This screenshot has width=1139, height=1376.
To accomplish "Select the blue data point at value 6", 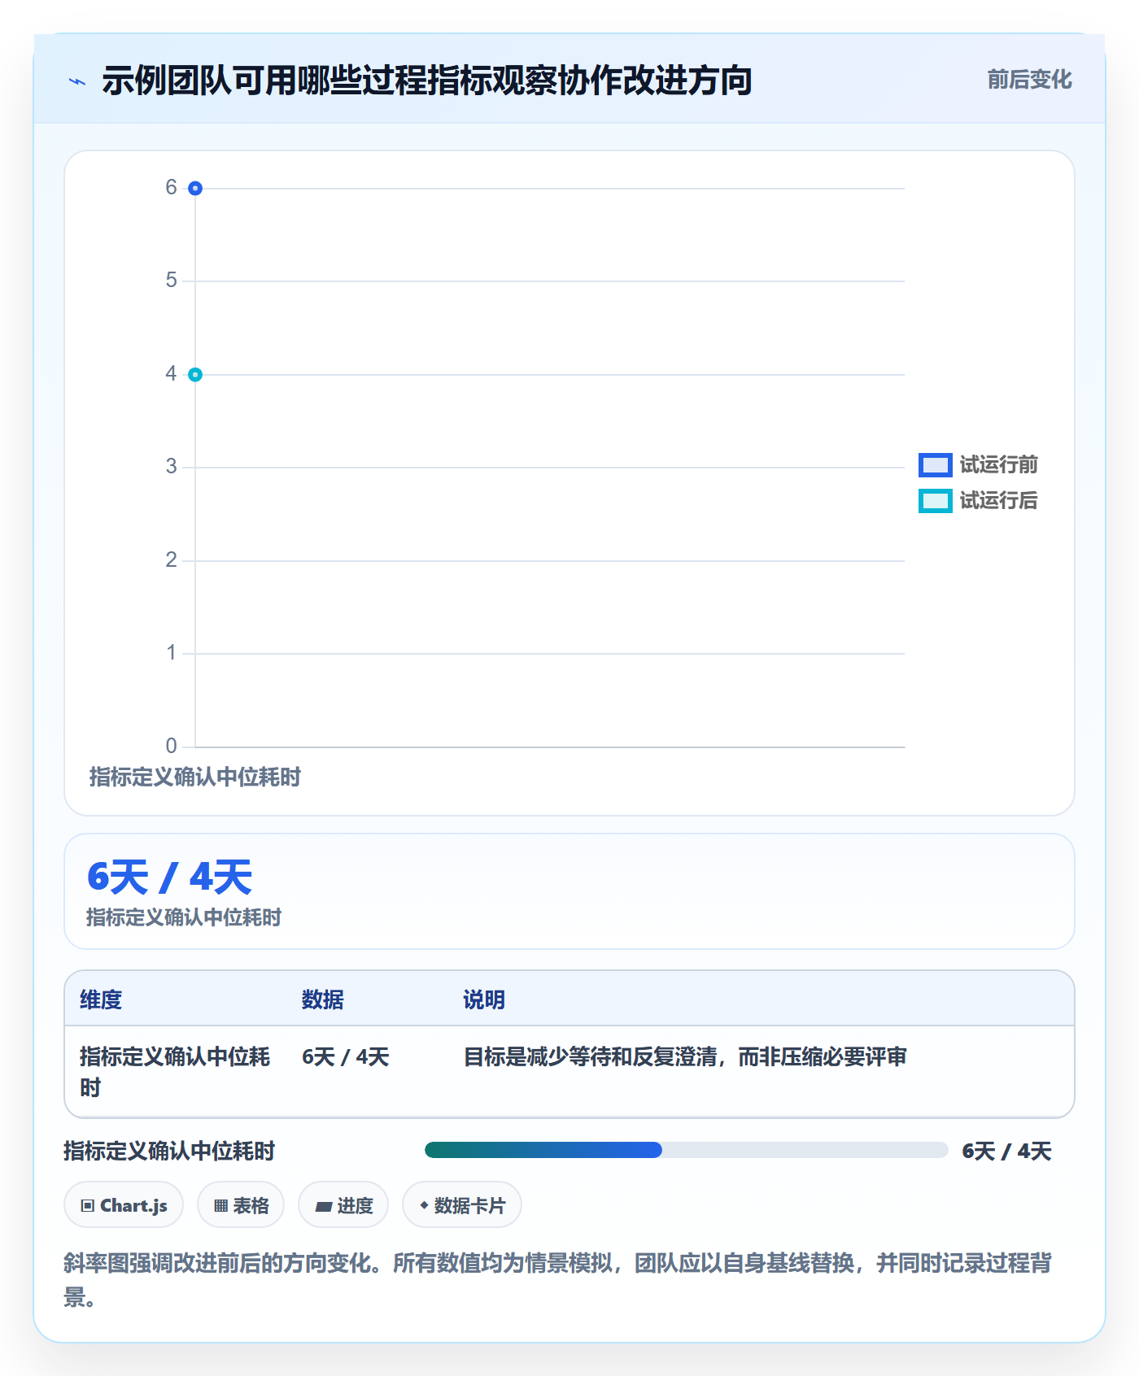I will 195,188.
